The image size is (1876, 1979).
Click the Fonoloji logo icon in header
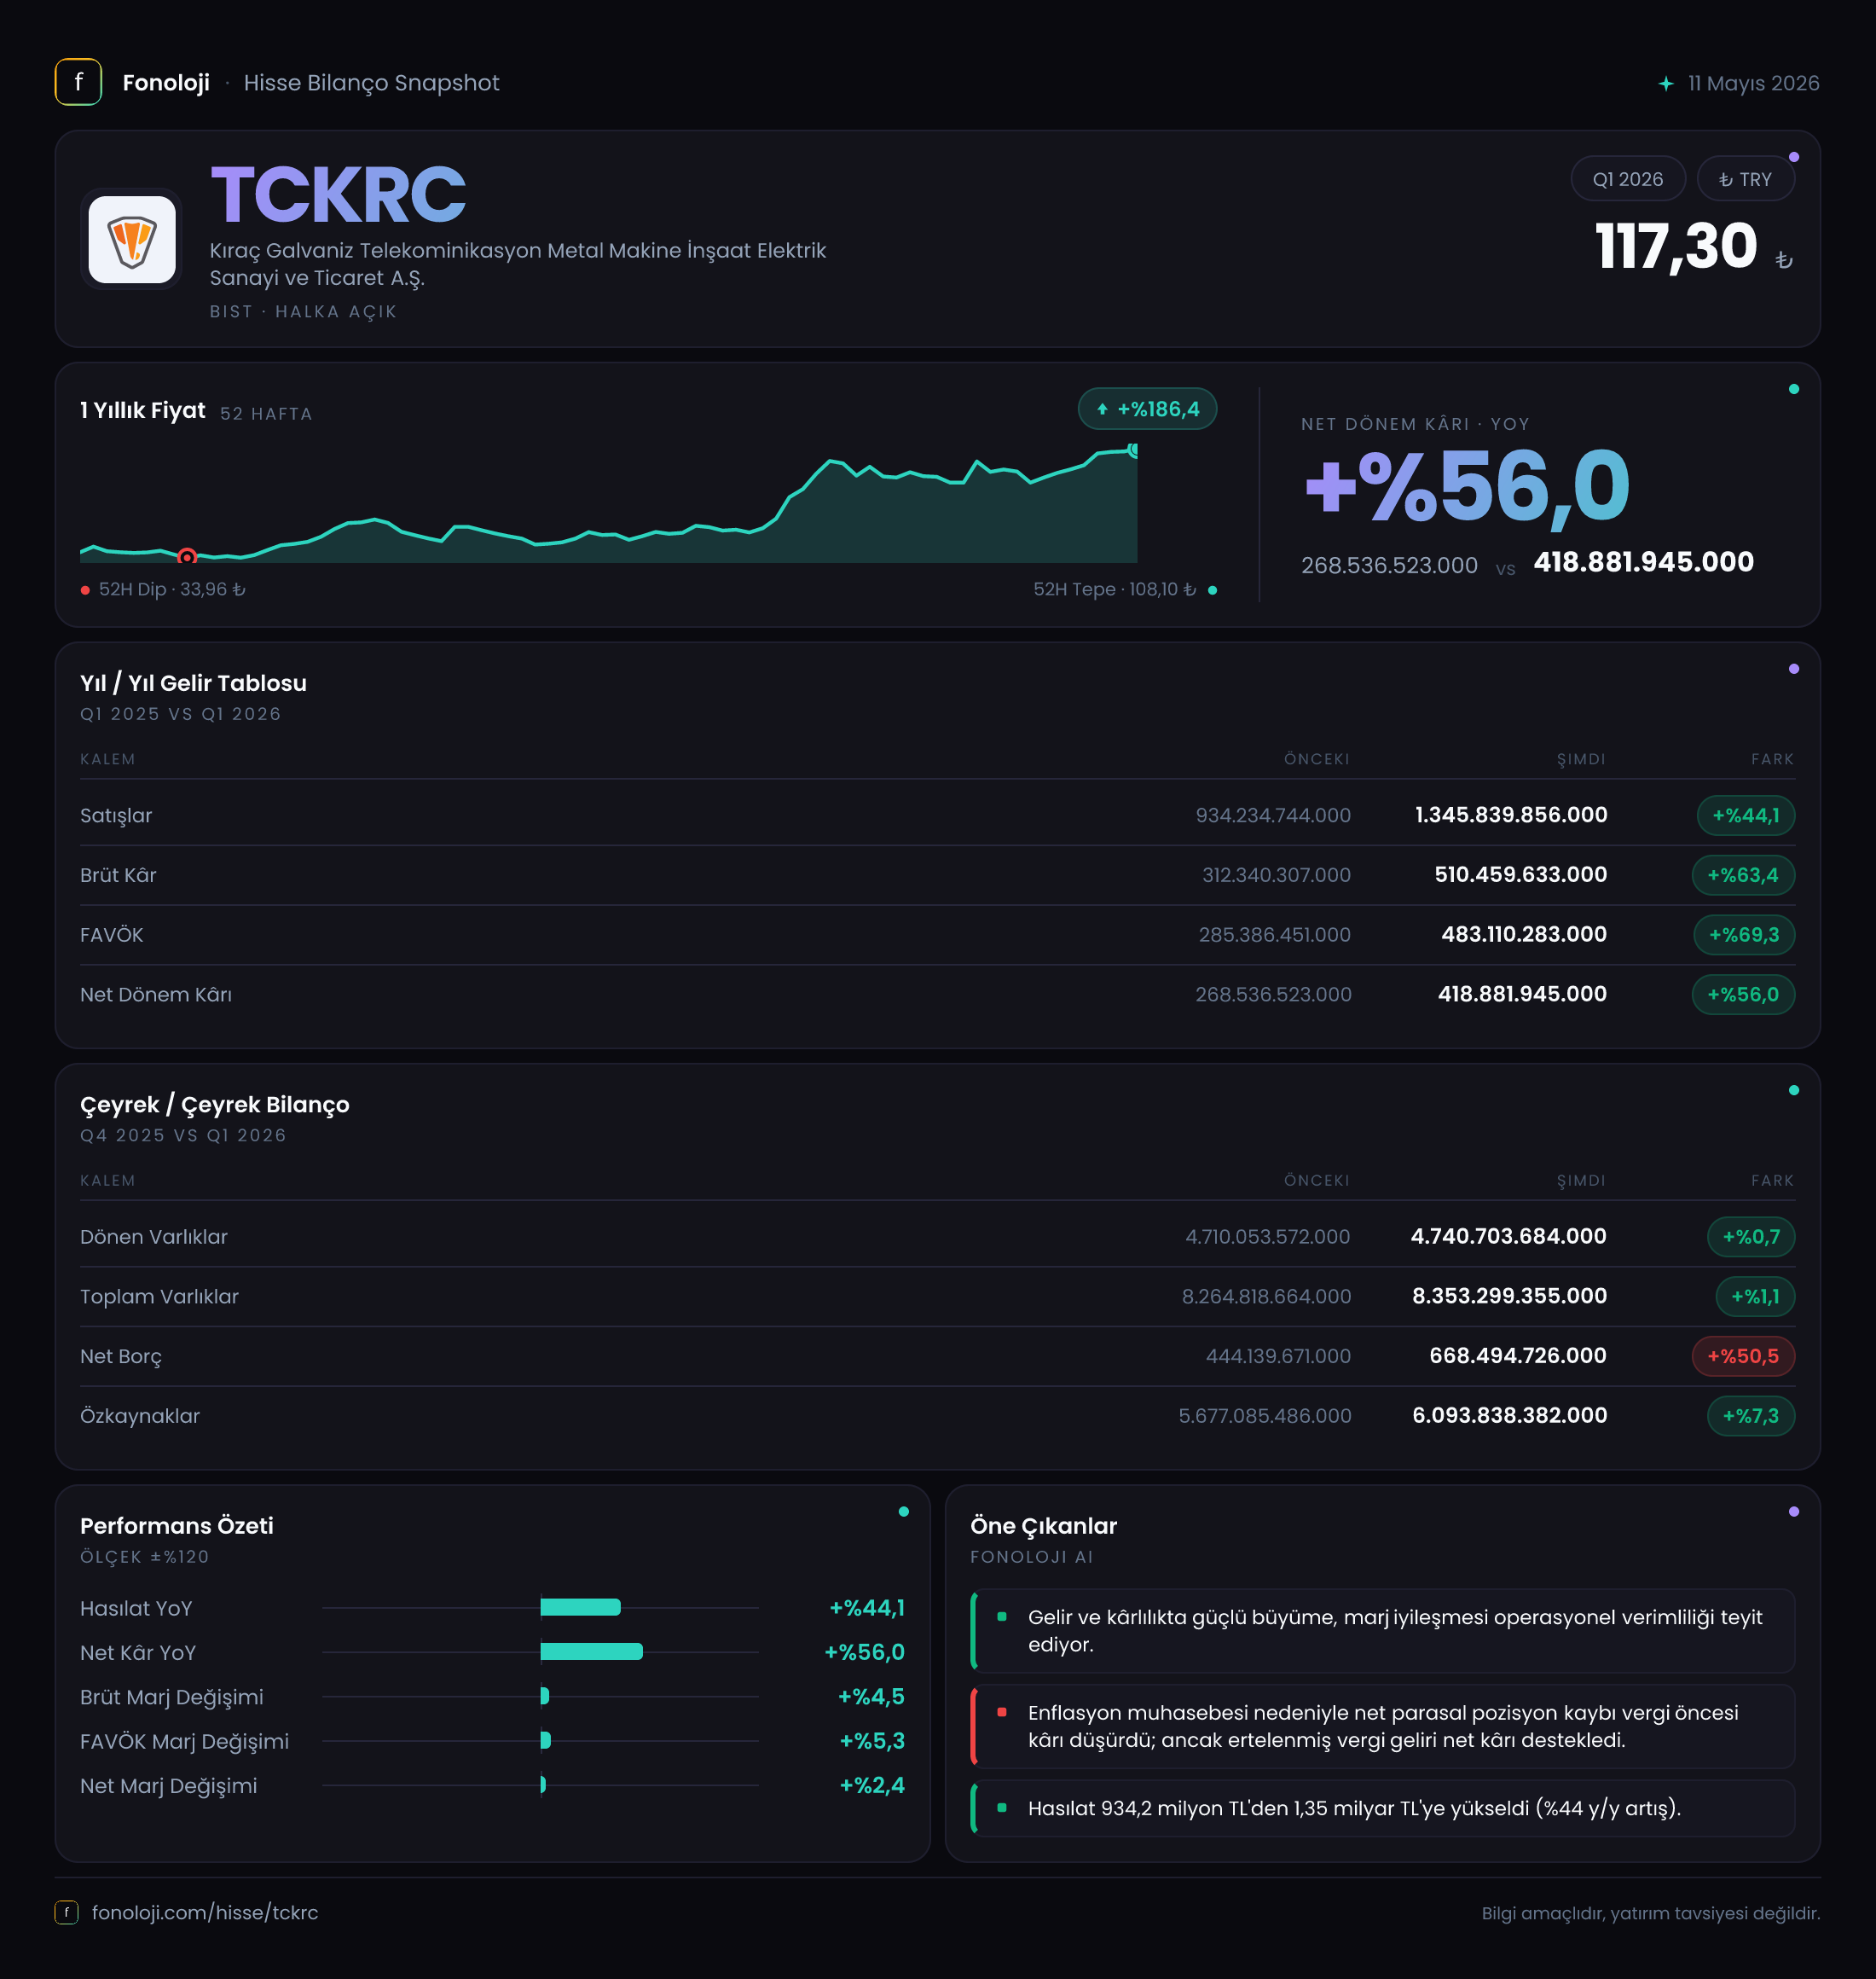pyautogui.click(x=78, y=82)
